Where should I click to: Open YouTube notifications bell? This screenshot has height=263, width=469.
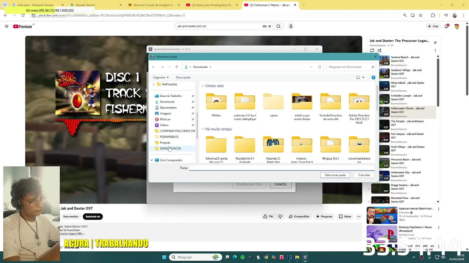447,26
